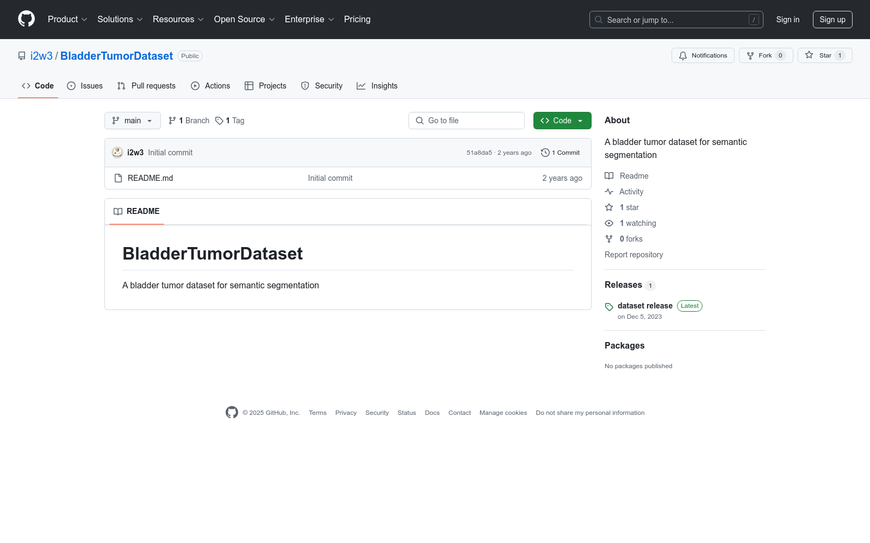Click the Search or jump to box
The image size is (870, 543).
tap(676, 20)
